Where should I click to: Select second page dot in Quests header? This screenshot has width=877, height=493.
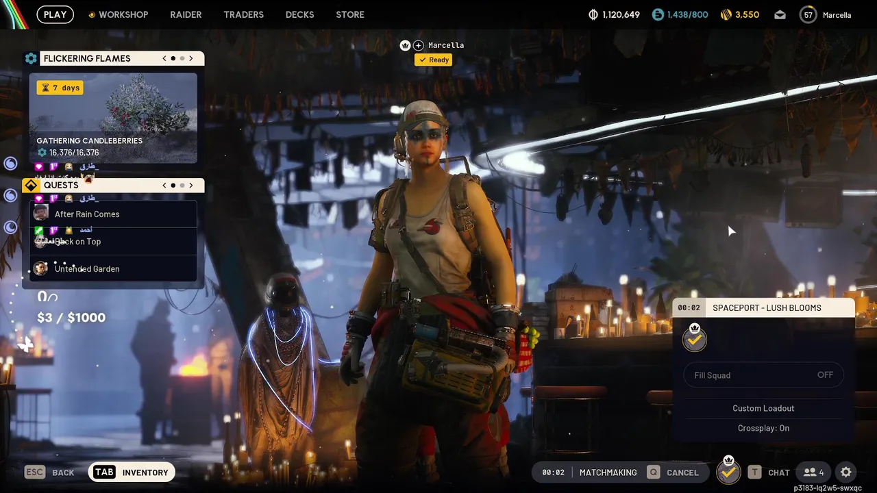(x=182, y=185)
